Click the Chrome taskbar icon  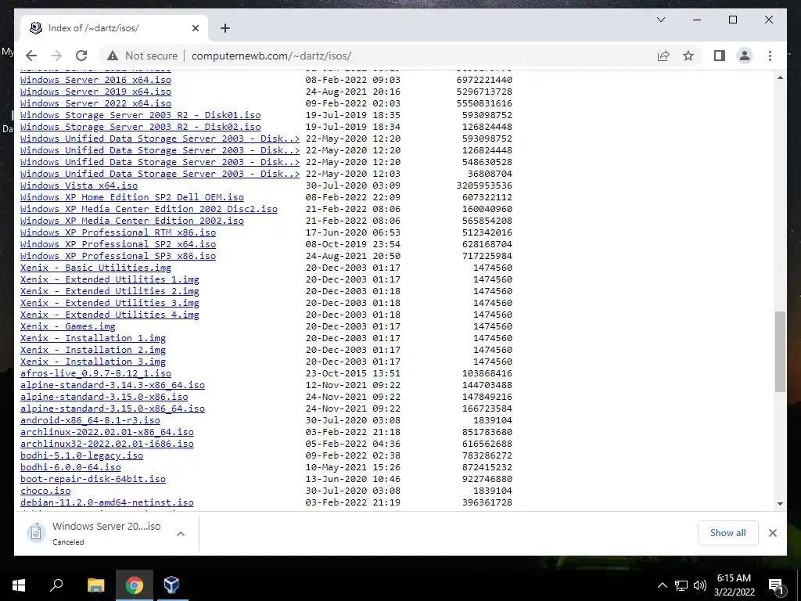click(x=135, y=585)
